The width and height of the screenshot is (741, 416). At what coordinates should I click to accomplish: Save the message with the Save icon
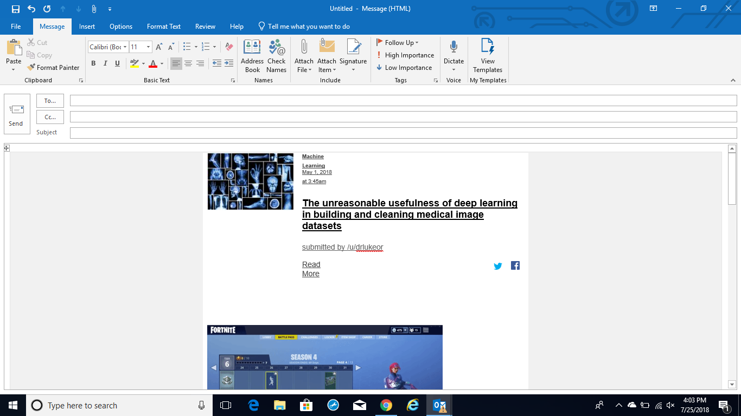click(x=16, y=9)
